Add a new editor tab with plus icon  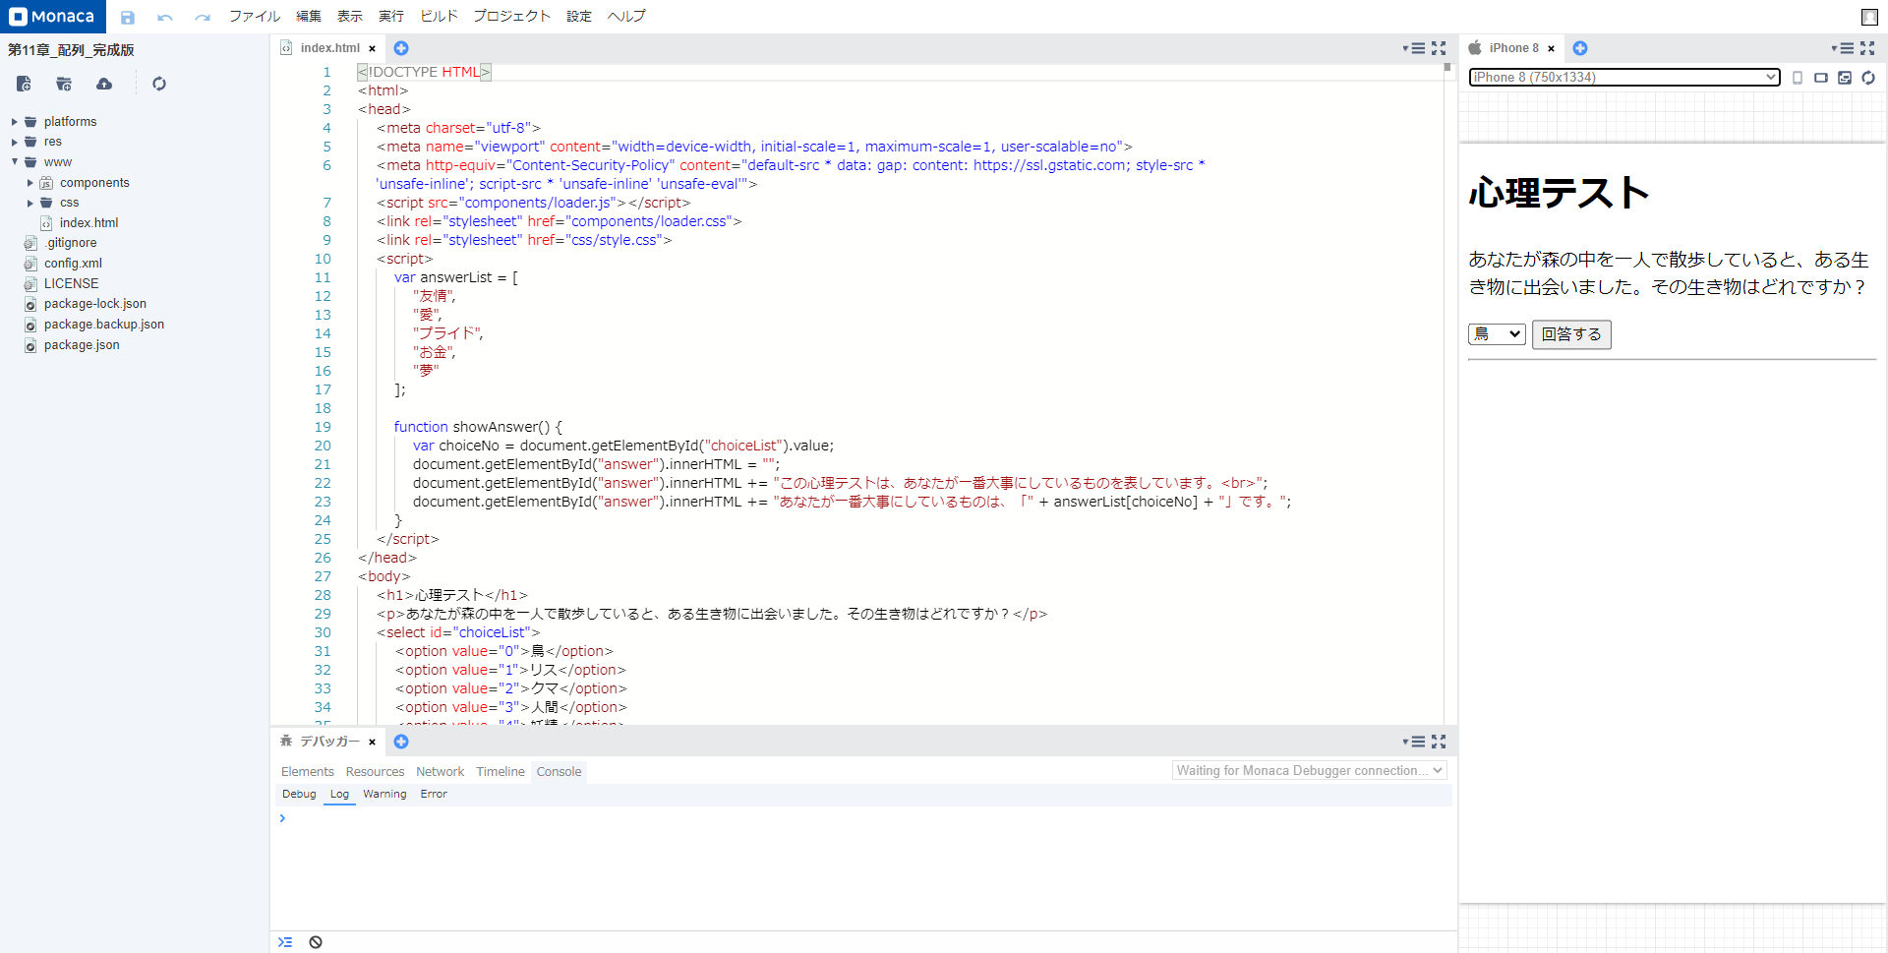(x=401, y=48)
